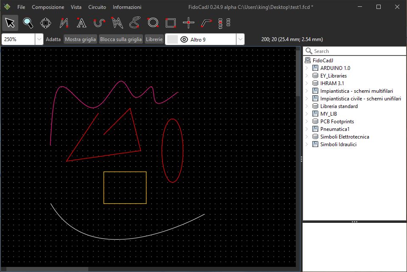This screenshot has width=407, height=272.
Task: Toggle the Librerie panel visibility
Action: pyautogui.click(x=154, y=39)
